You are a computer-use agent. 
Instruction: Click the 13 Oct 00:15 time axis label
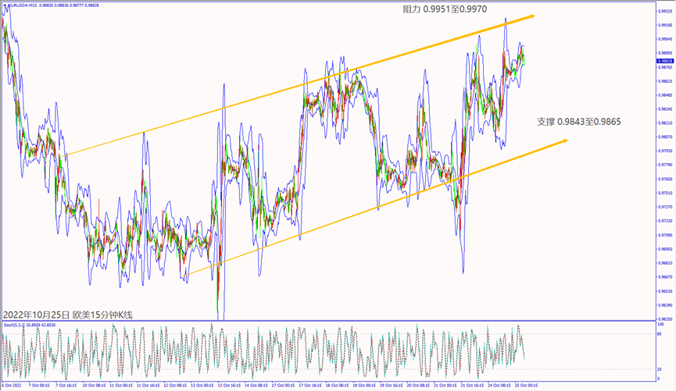pyautogui.click(x=207, y=386)
